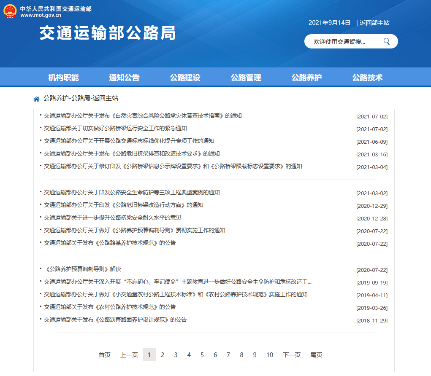
Task: Go to page 7
Action: pos(228,355)
